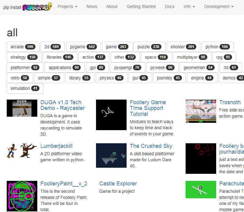This screenshot has width=244, height=212.
Task: Go to the News page
Action: point(92,6)
